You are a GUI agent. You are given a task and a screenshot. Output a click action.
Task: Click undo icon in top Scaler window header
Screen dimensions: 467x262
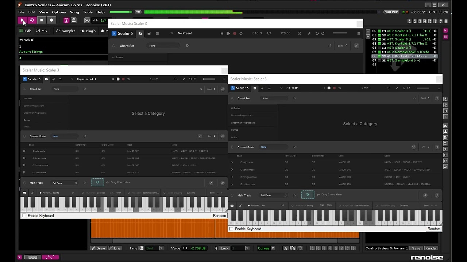(317, 33)
